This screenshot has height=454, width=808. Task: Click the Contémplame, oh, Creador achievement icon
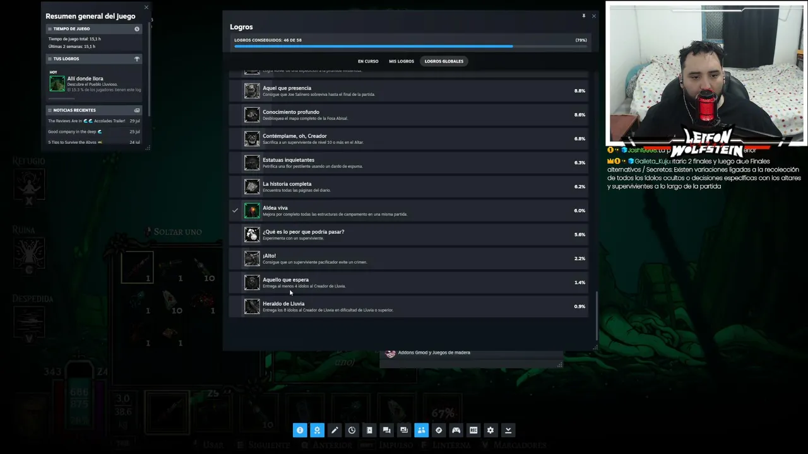[x=252, y=139]
